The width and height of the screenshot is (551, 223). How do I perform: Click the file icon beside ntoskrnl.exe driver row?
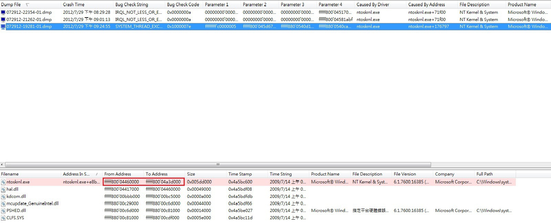click(3, 182)
